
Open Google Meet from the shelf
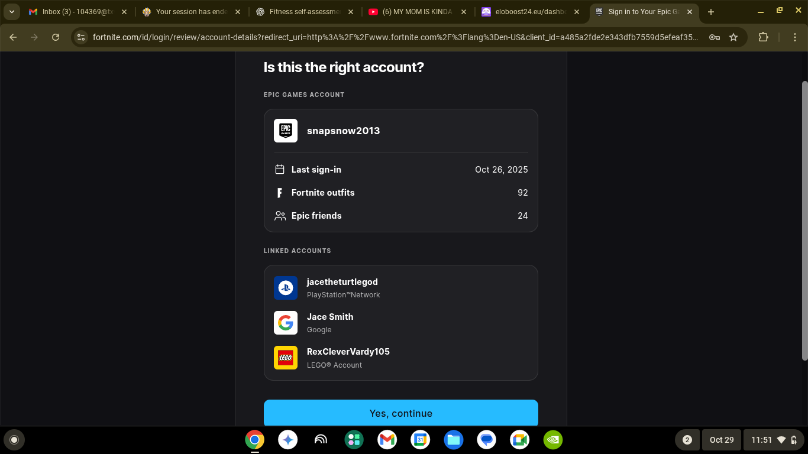point(520,440)
